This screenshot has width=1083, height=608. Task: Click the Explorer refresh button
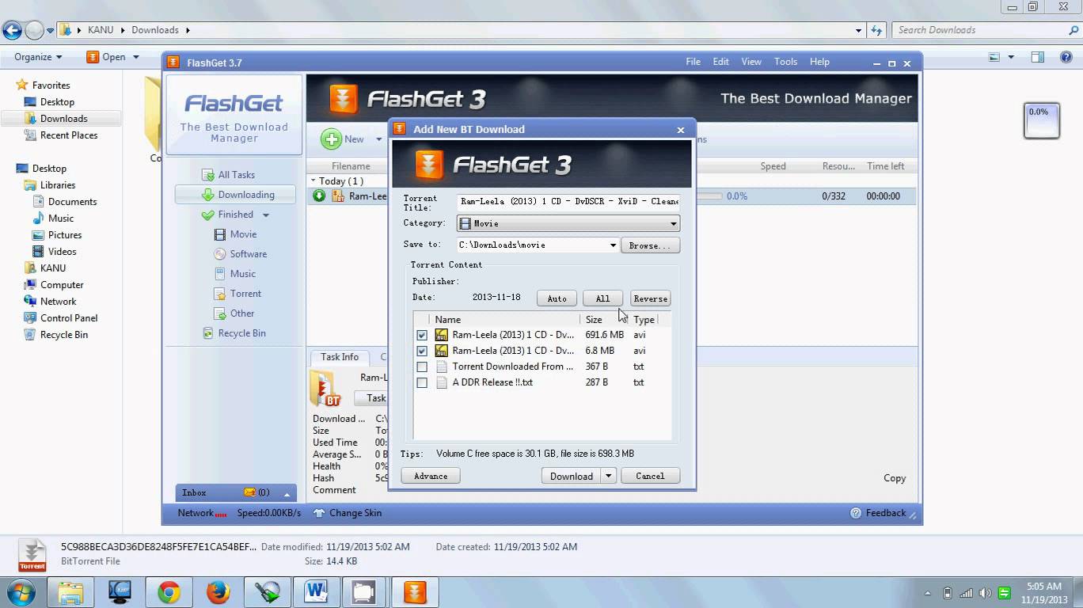(x=876, y=30)
